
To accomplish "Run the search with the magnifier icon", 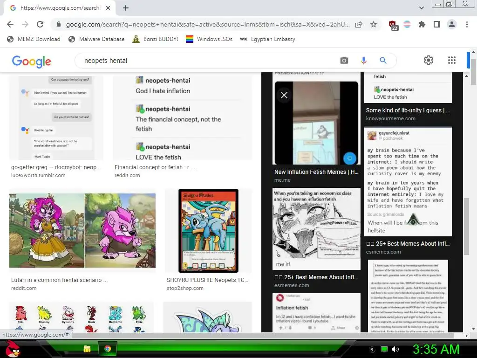I will pyautogui.click(x=383, y=60).
